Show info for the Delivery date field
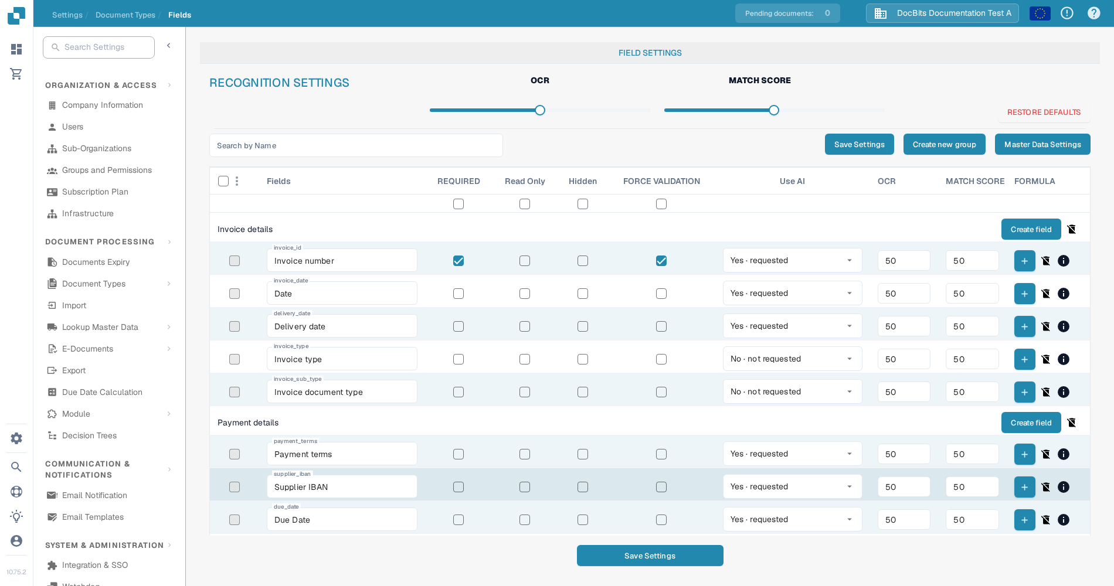Screen dimensions: 1114x586 [1064, 326]
